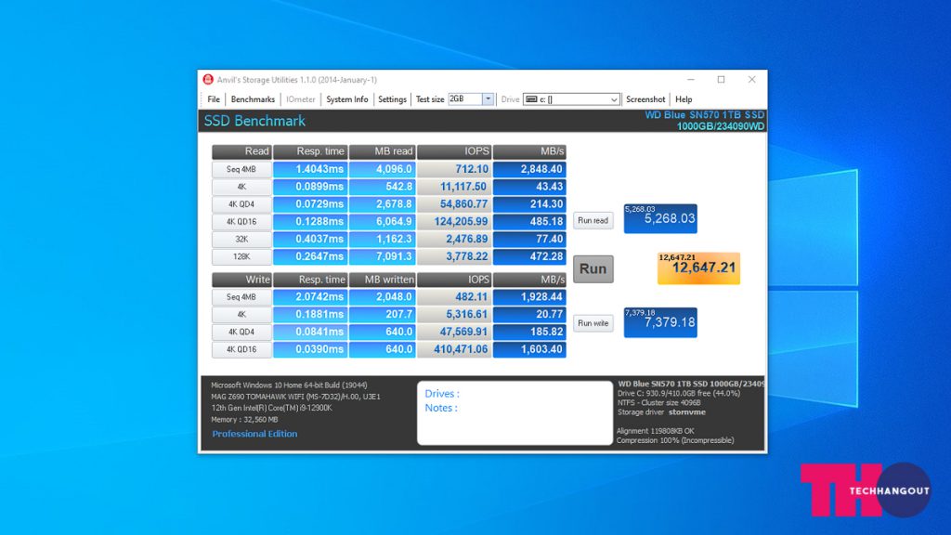The width and height of the screenshot is (951, 535).
Task: Open the System Info menu
Action: (347, 99)
